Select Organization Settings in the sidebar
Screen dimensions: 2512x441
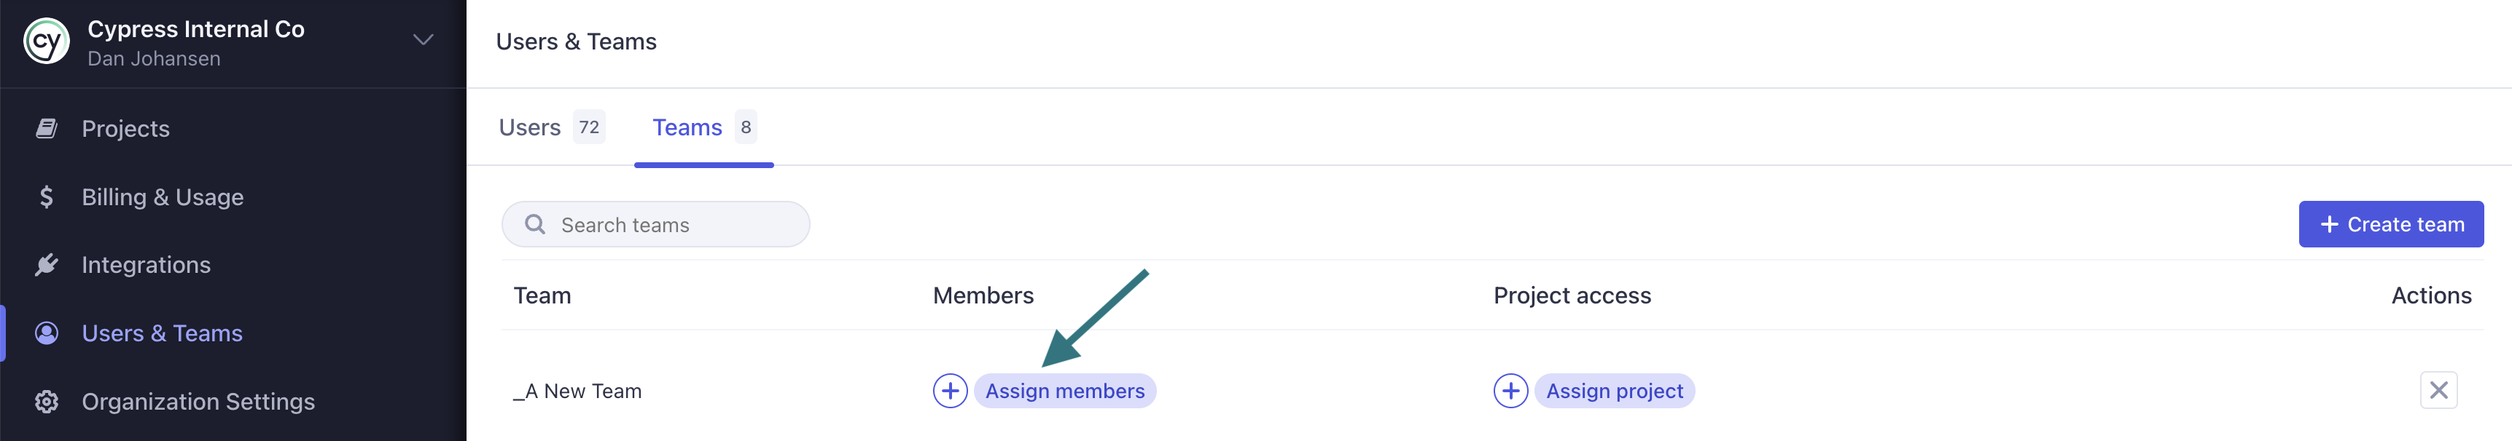[198, 401]
